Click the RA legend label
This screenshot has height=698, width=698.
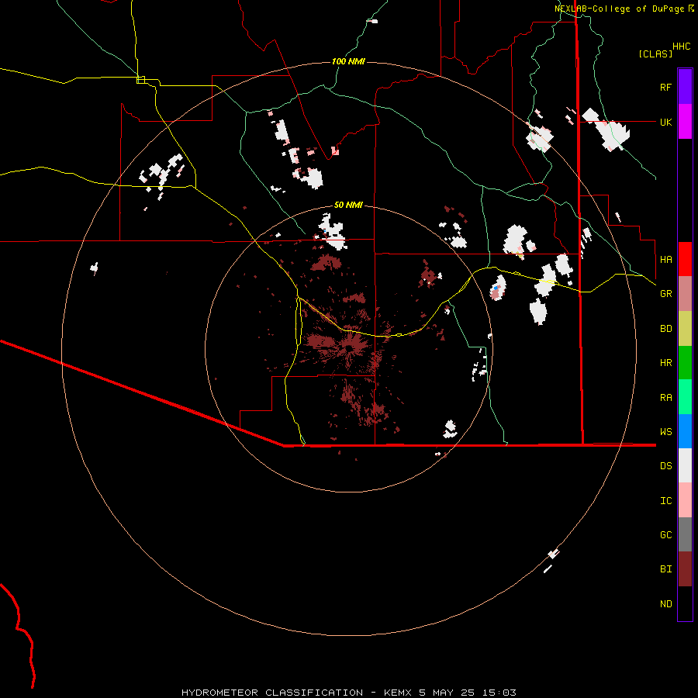coord(665,398)
